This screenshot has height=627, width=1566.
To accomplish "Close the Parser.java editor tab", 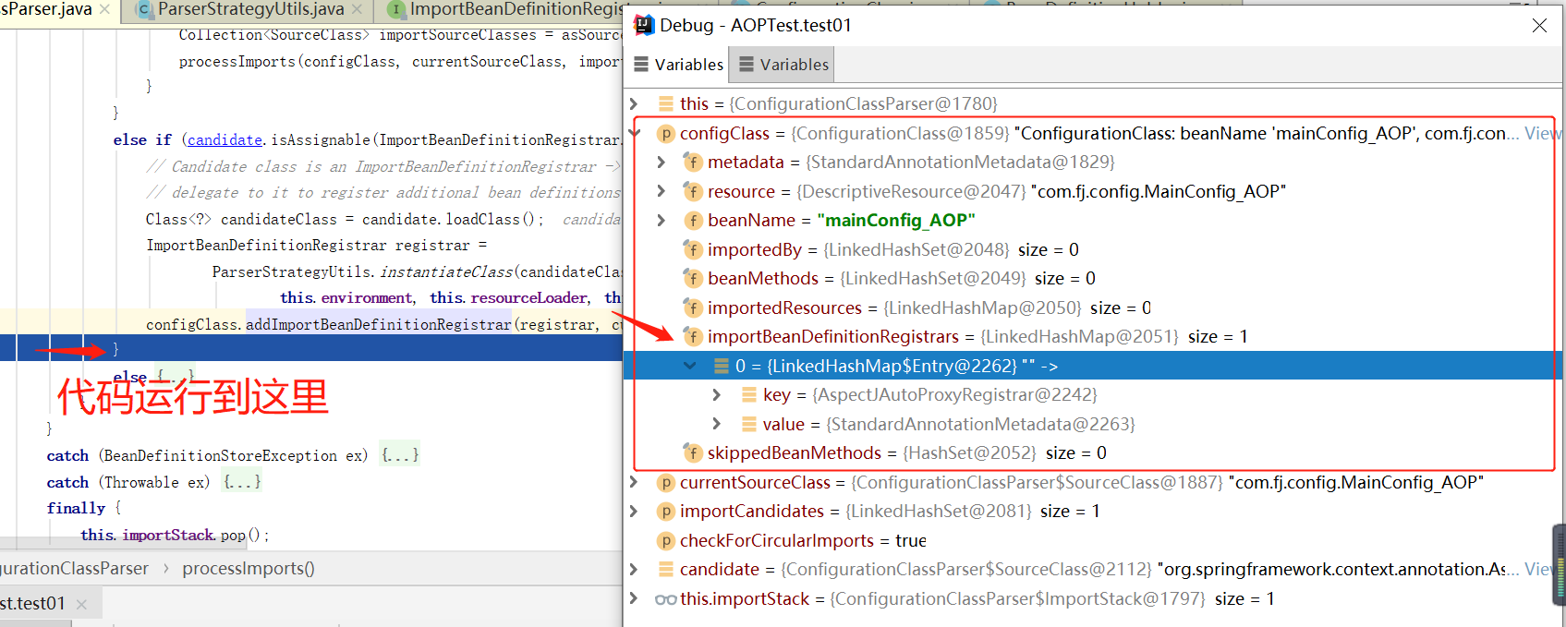I will click(x=104, y=9).
